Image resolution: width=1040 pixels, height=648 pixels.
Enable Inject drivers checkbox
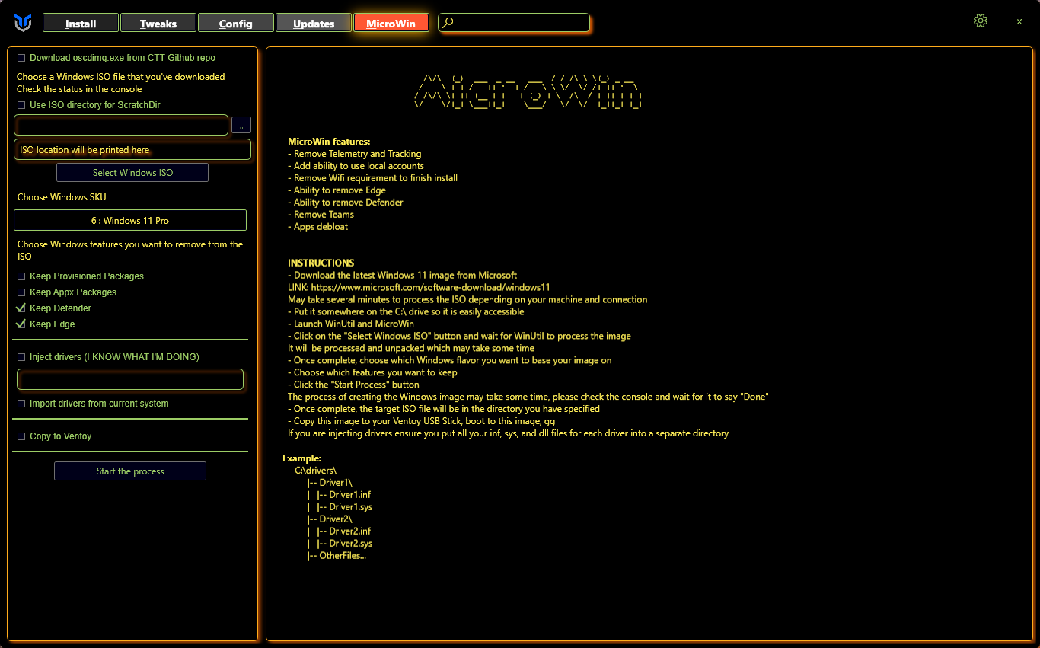pos(21,357)
